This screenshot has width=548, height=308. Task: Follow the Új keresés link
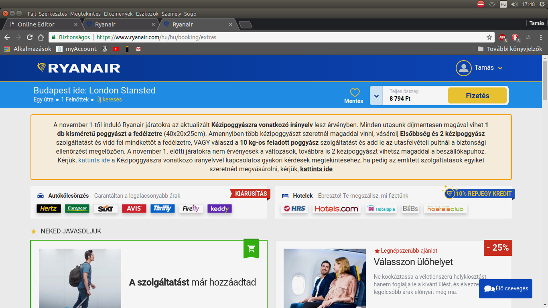click(109, 99)
